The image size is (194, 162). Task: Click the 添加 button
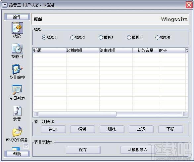pyautogui.click(x=53, y=129)
